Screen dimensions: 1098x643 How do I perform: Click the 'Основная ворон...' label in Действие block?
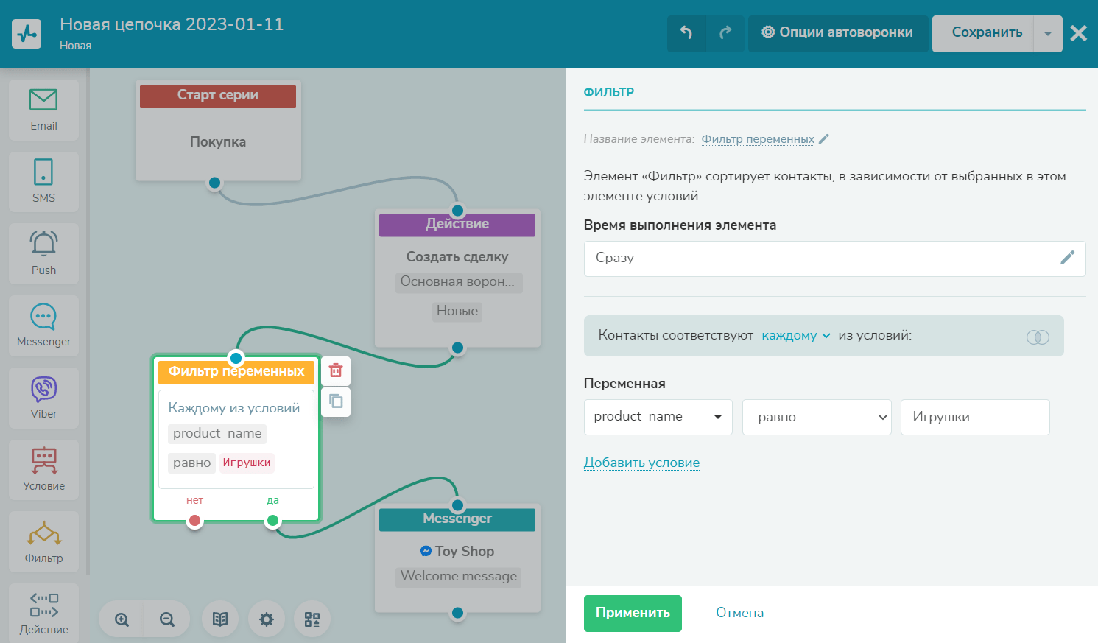458,282
